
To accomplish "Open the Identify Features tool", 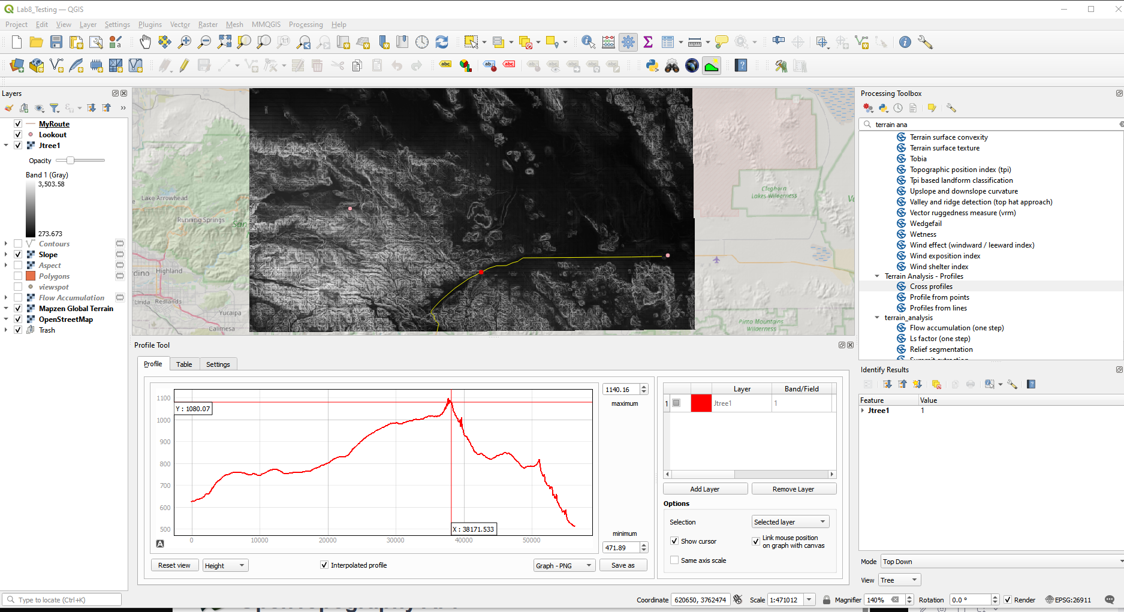I will pos(588,42).
